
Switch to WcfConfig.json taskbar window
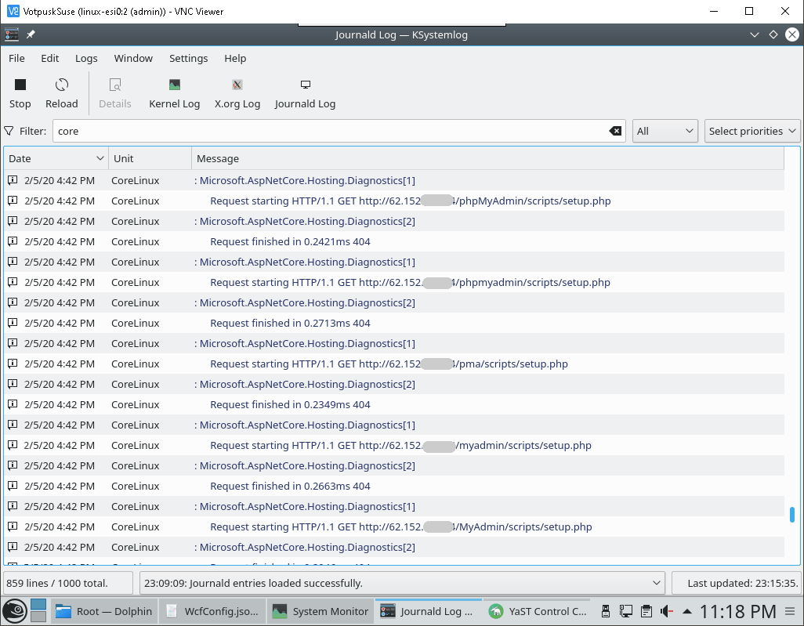212,611
